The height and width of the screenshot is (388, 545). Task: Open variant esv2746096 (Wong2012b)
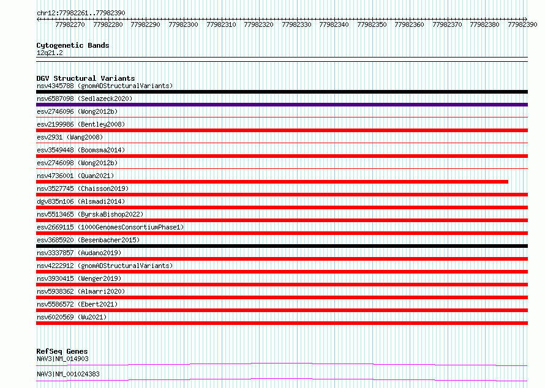tap(77, 111)
